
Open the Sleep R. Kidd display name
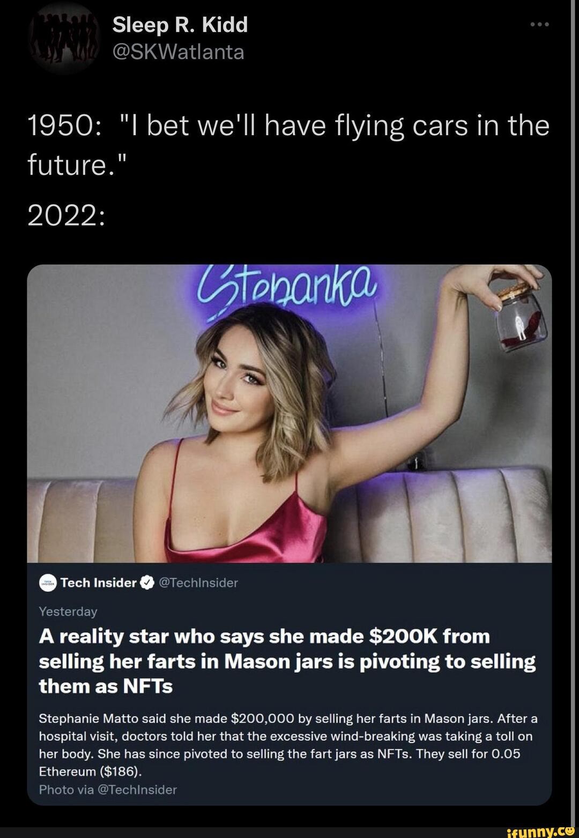[x=180, y=25]
